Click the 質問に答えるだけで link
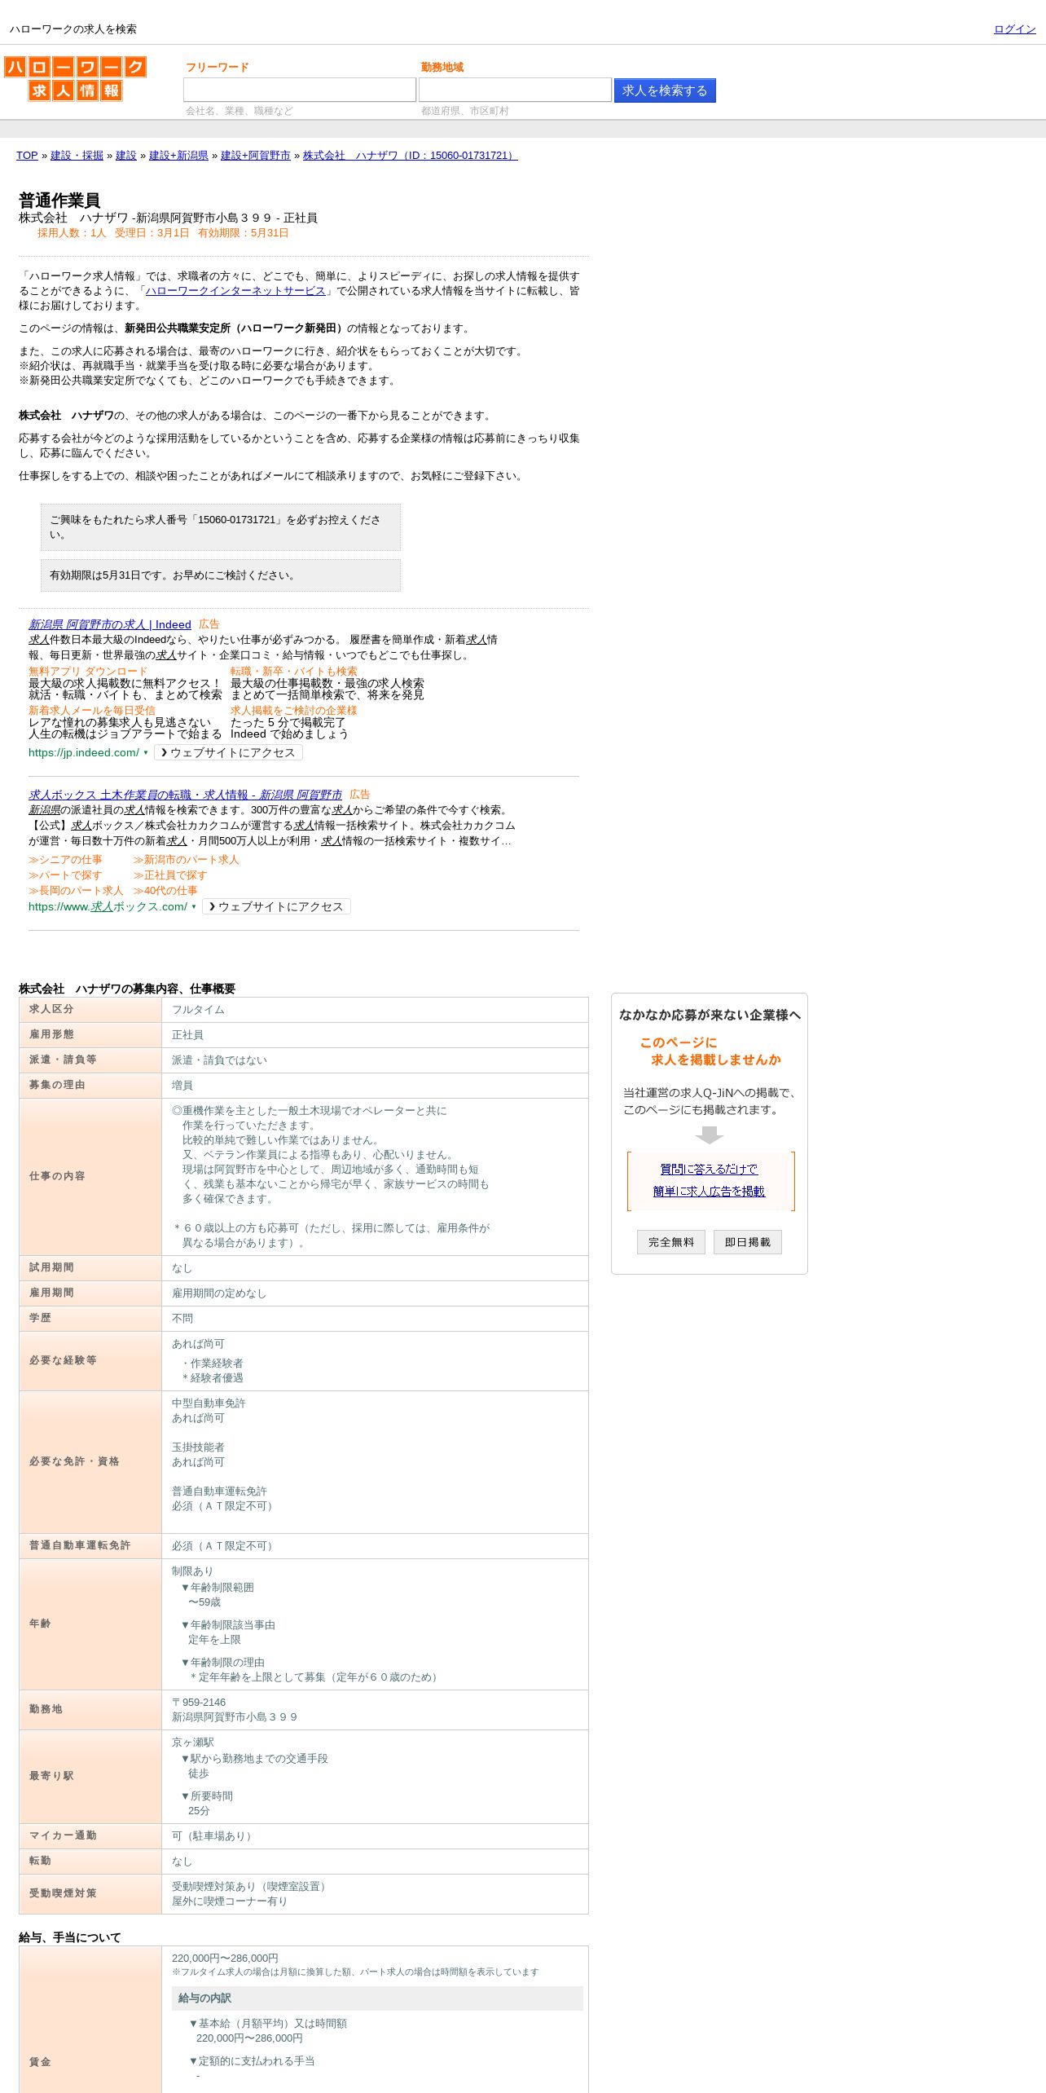 (709, 1169)
